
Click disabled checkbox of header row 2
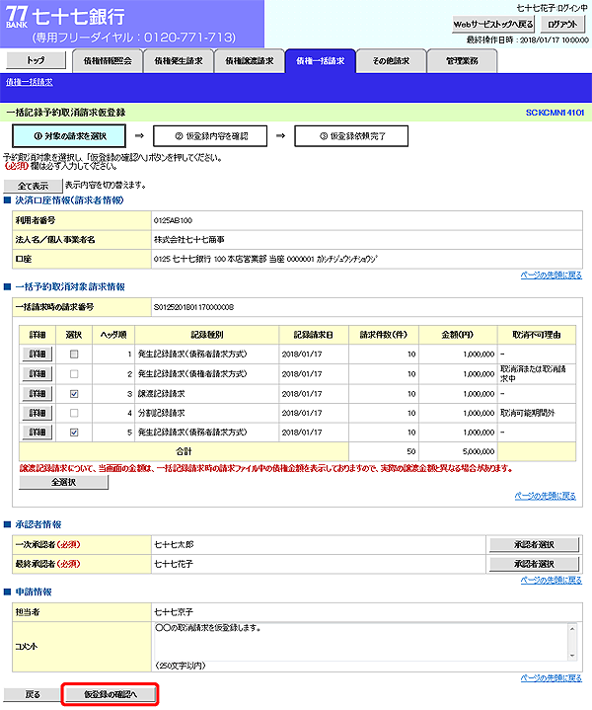pos(74,374)
